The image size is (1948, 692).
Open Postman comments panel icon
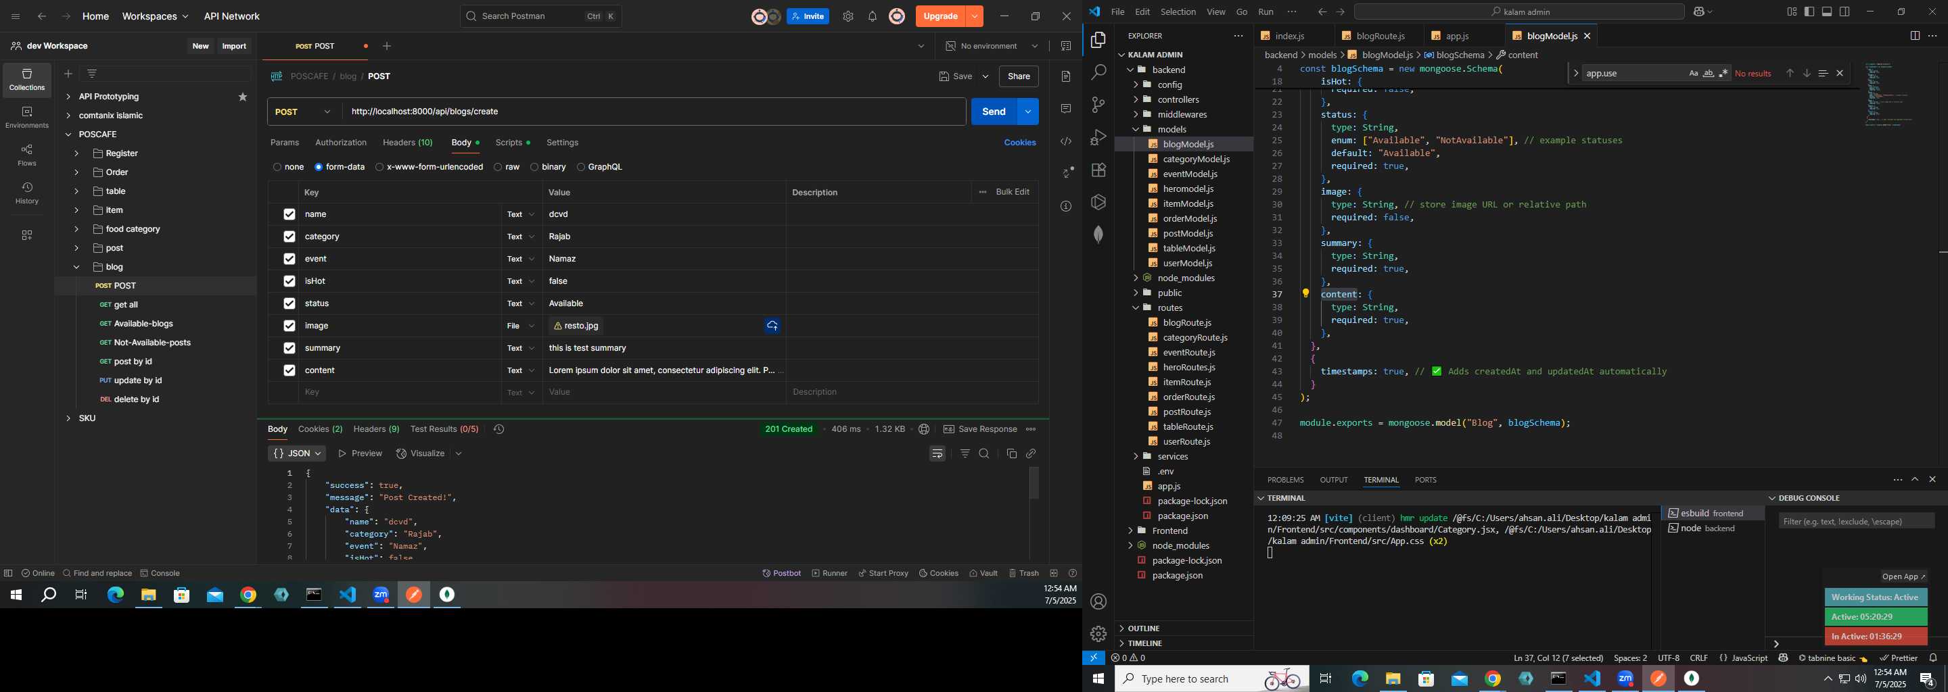[1066, 109]
